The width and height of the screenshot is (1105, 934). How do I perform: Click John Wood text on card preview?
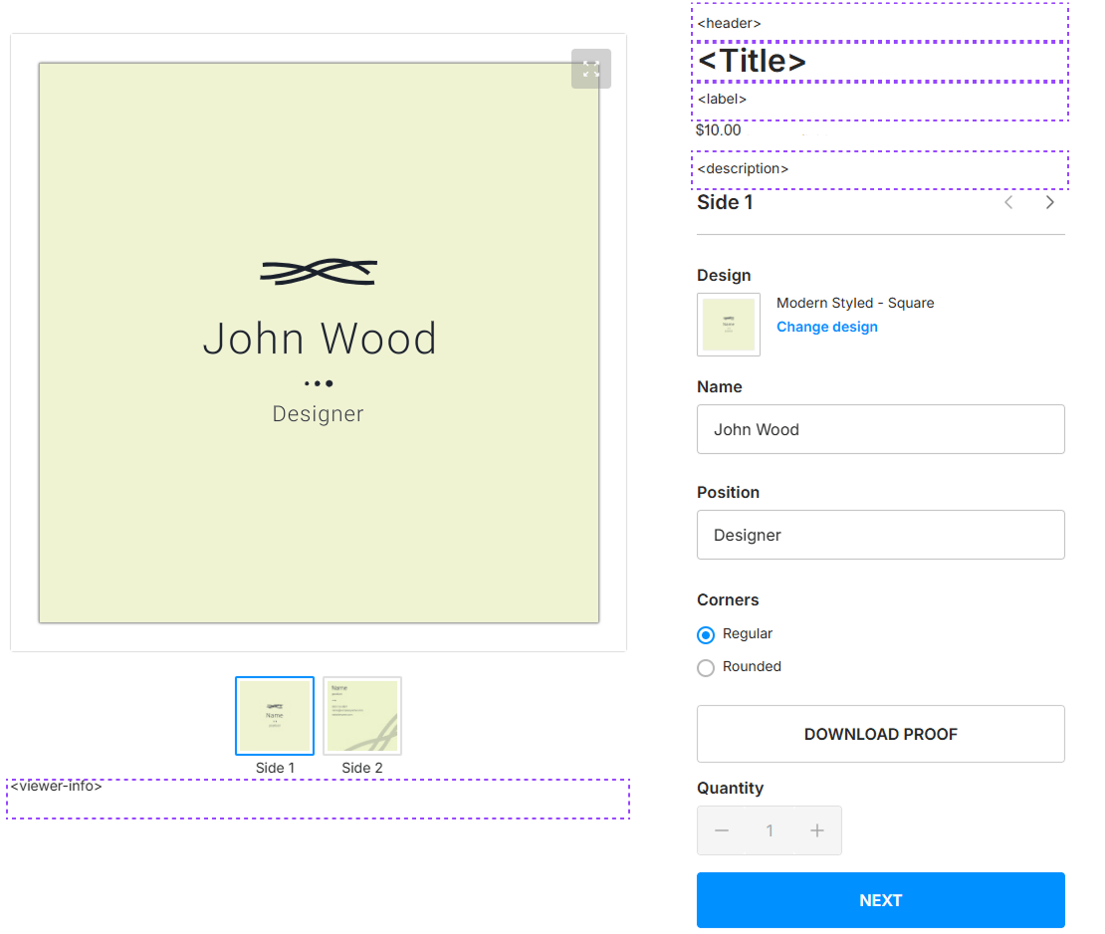click(x=320, y=340)
